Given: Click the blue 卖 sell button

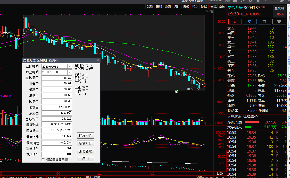Looking at the screenshot, I should click(250, 22).
